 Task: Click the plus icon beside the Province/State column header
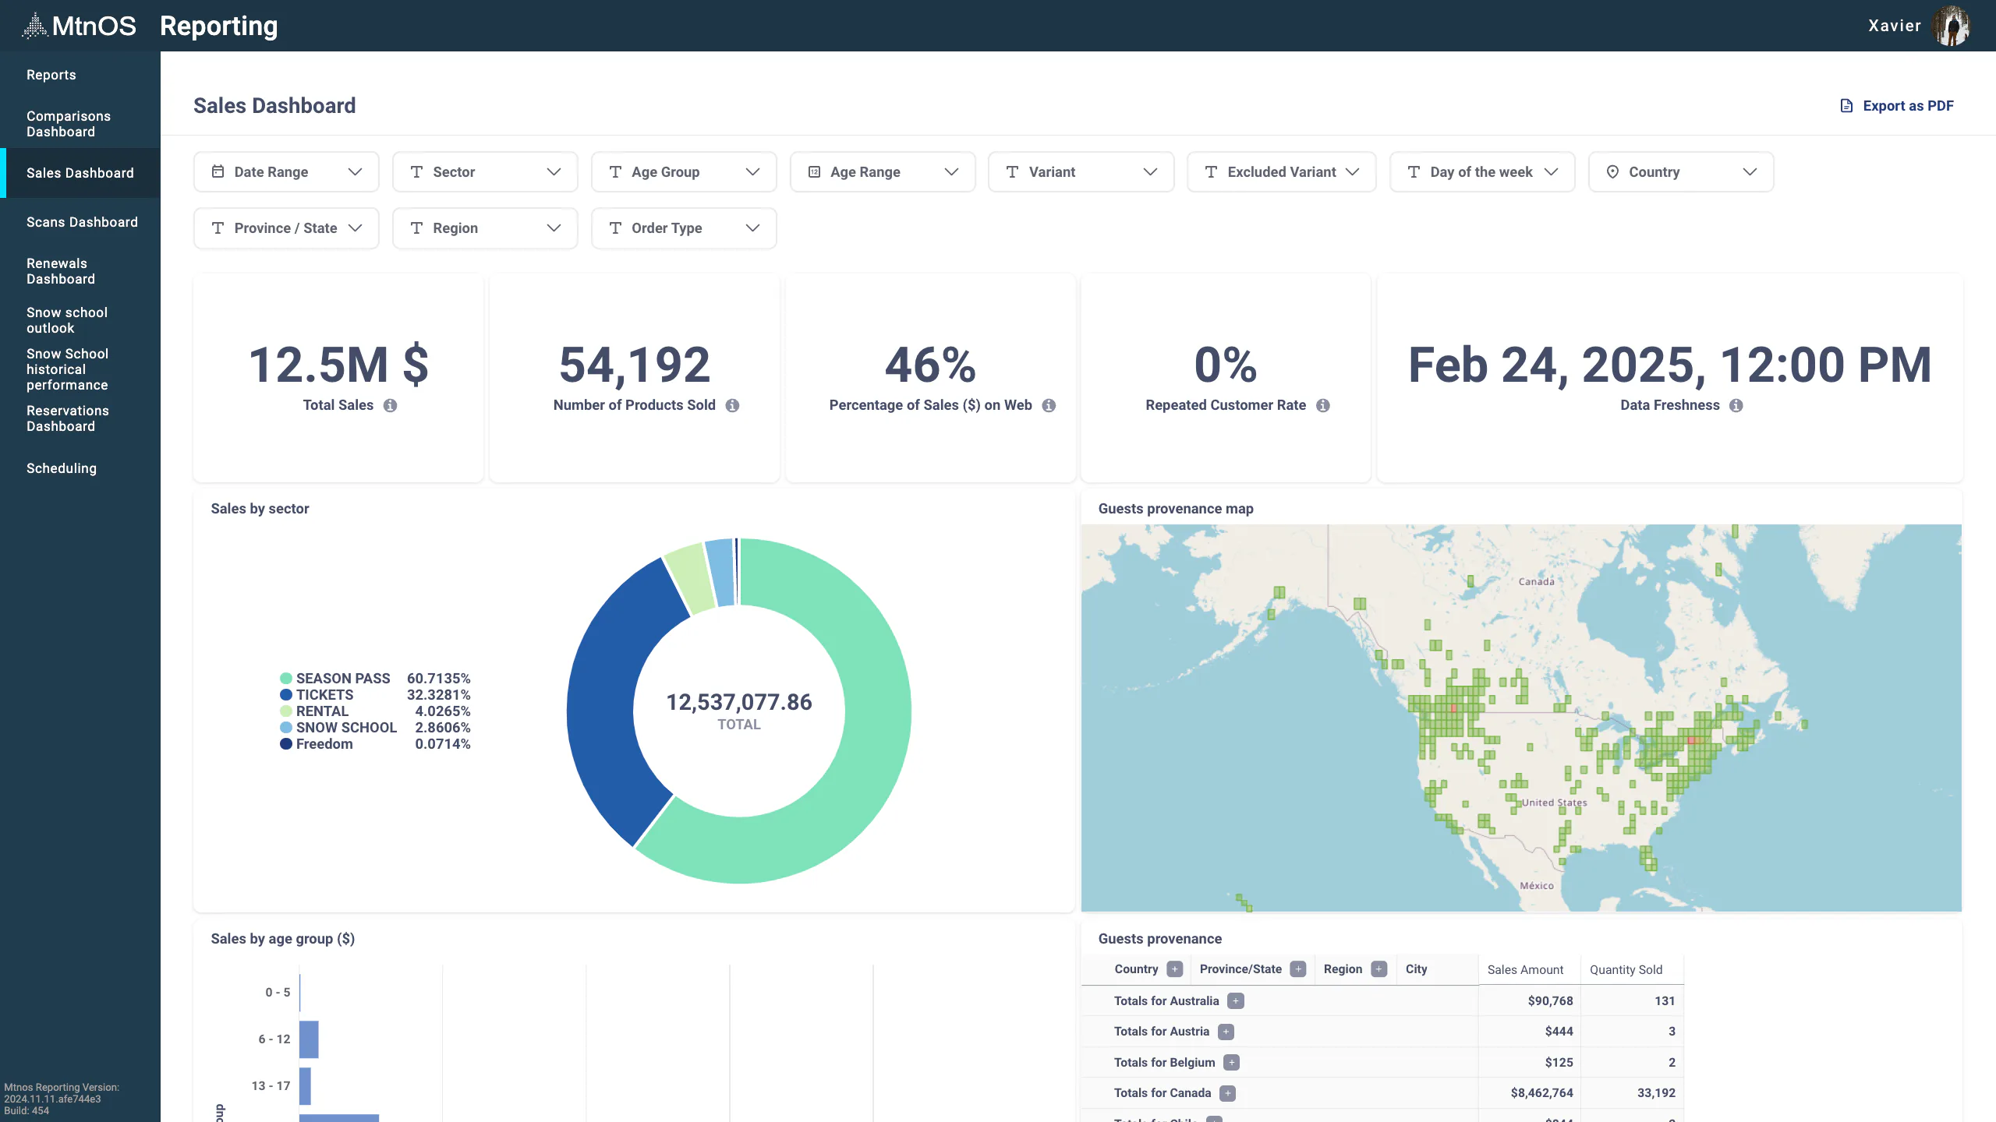coord(1298,969)
